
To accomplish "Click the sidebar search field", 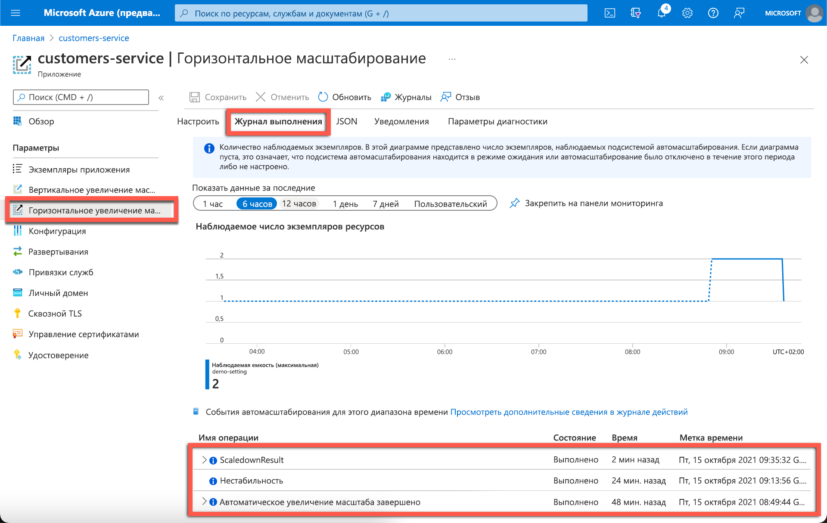I will 81,97.
